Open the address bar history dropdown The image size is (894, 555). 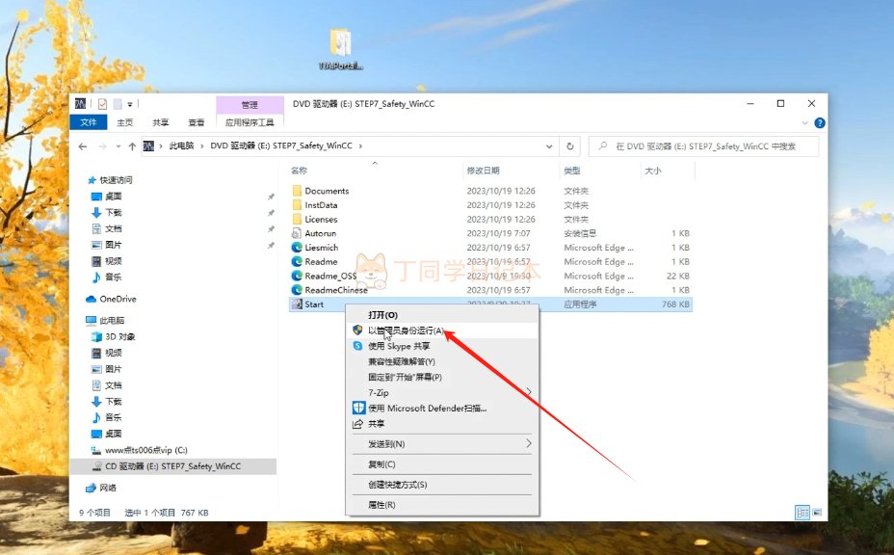(x=549, y=146)
